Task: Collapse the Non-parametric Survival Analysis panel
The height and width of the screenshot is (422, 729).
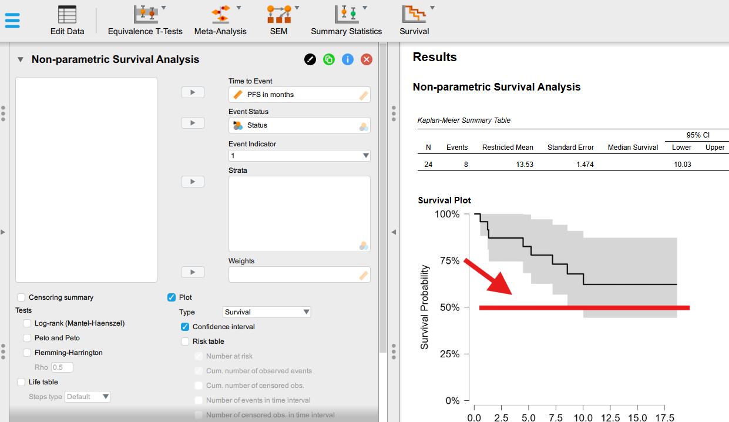Action: point(21,59)
